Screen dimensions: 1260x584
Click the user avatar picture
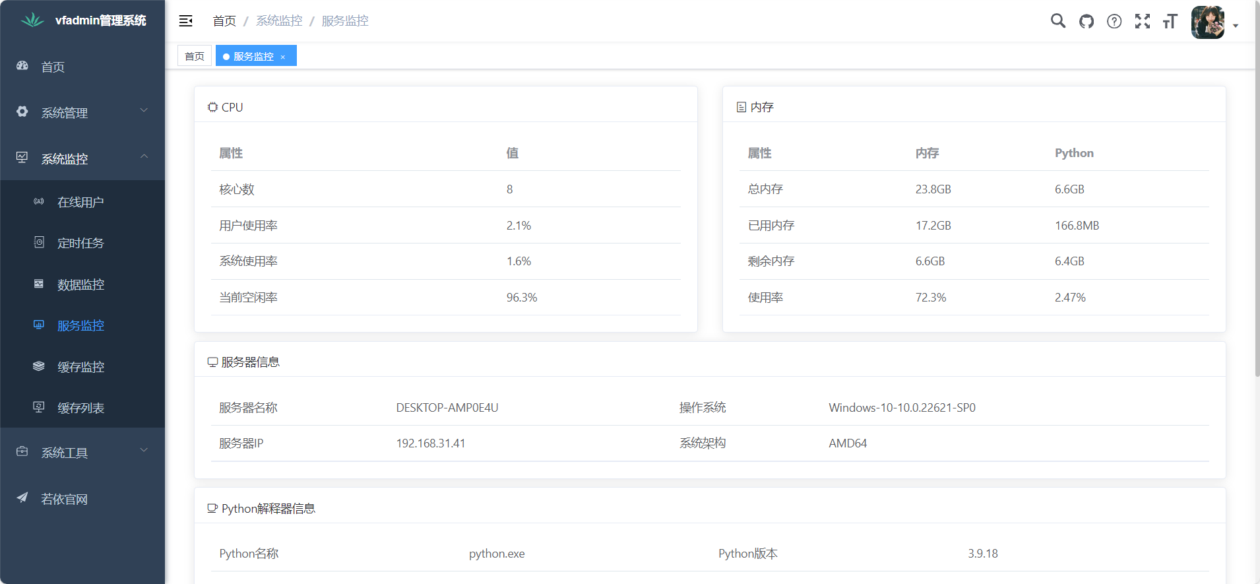tap(1208, 22)
